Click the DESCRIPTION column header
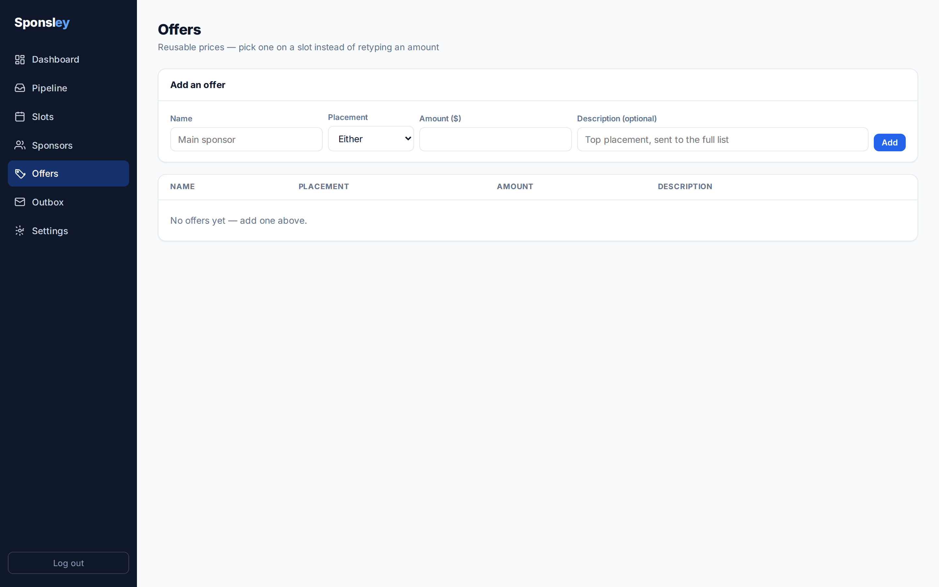Image resolution: width=939 pixels, height=587 pixels. point(685,187)
